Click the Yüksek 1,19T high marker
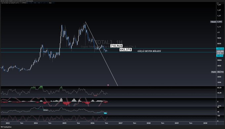The width and height of the screenshot is (225, 129). [216, 22]
